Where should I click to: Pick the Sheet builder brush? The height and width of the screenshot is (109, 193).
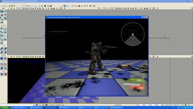5,35
